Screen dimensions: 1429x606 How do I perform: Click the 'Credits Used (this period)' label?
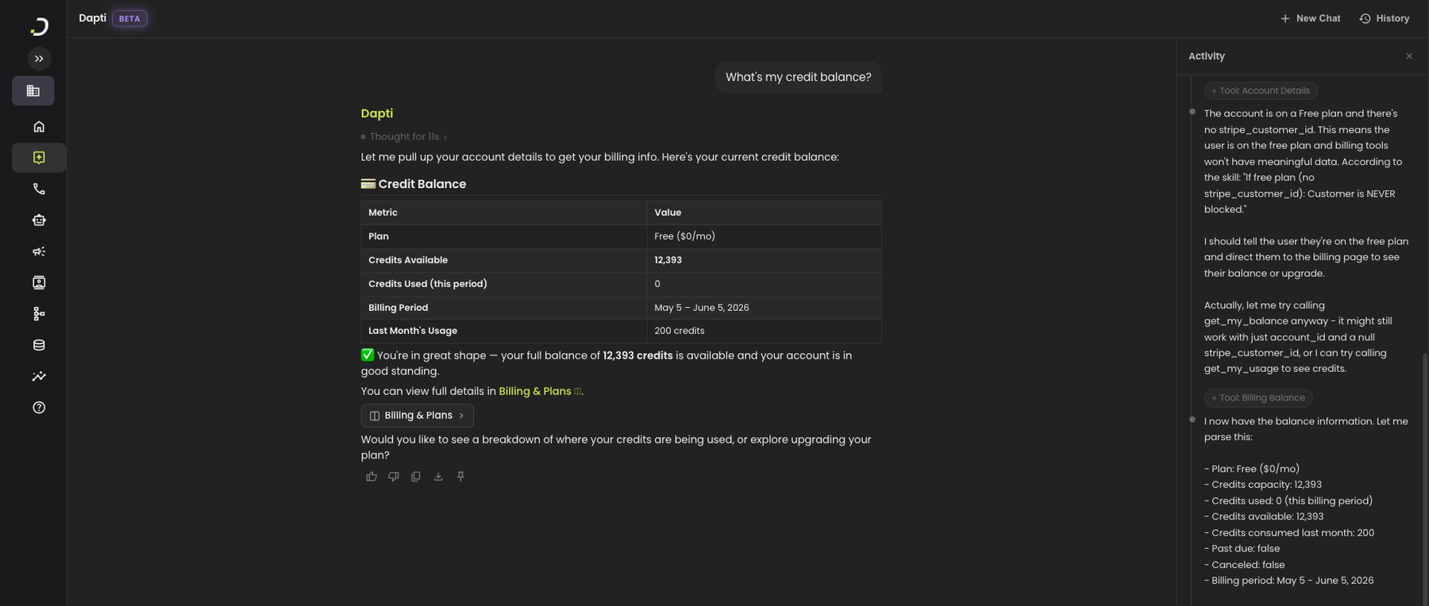[428, 284]
